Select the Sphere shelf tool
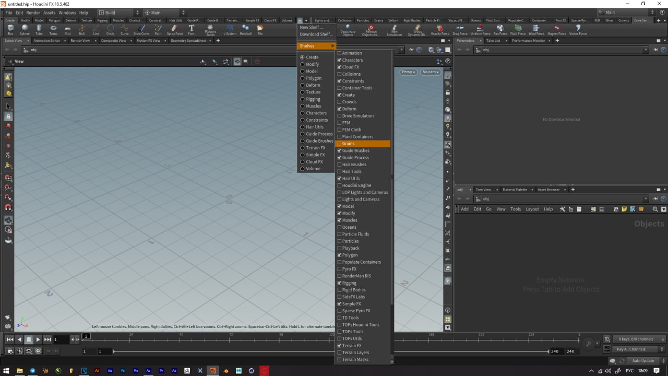 click(x=25, y=30)
